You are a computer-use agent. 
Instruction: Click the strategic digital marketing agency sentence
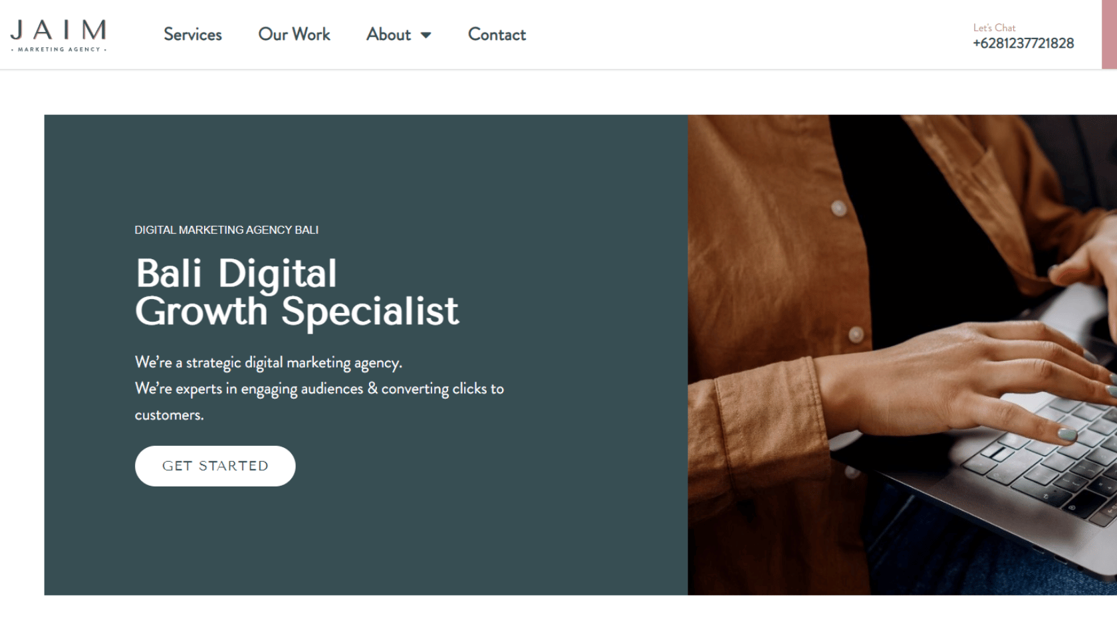269,363
